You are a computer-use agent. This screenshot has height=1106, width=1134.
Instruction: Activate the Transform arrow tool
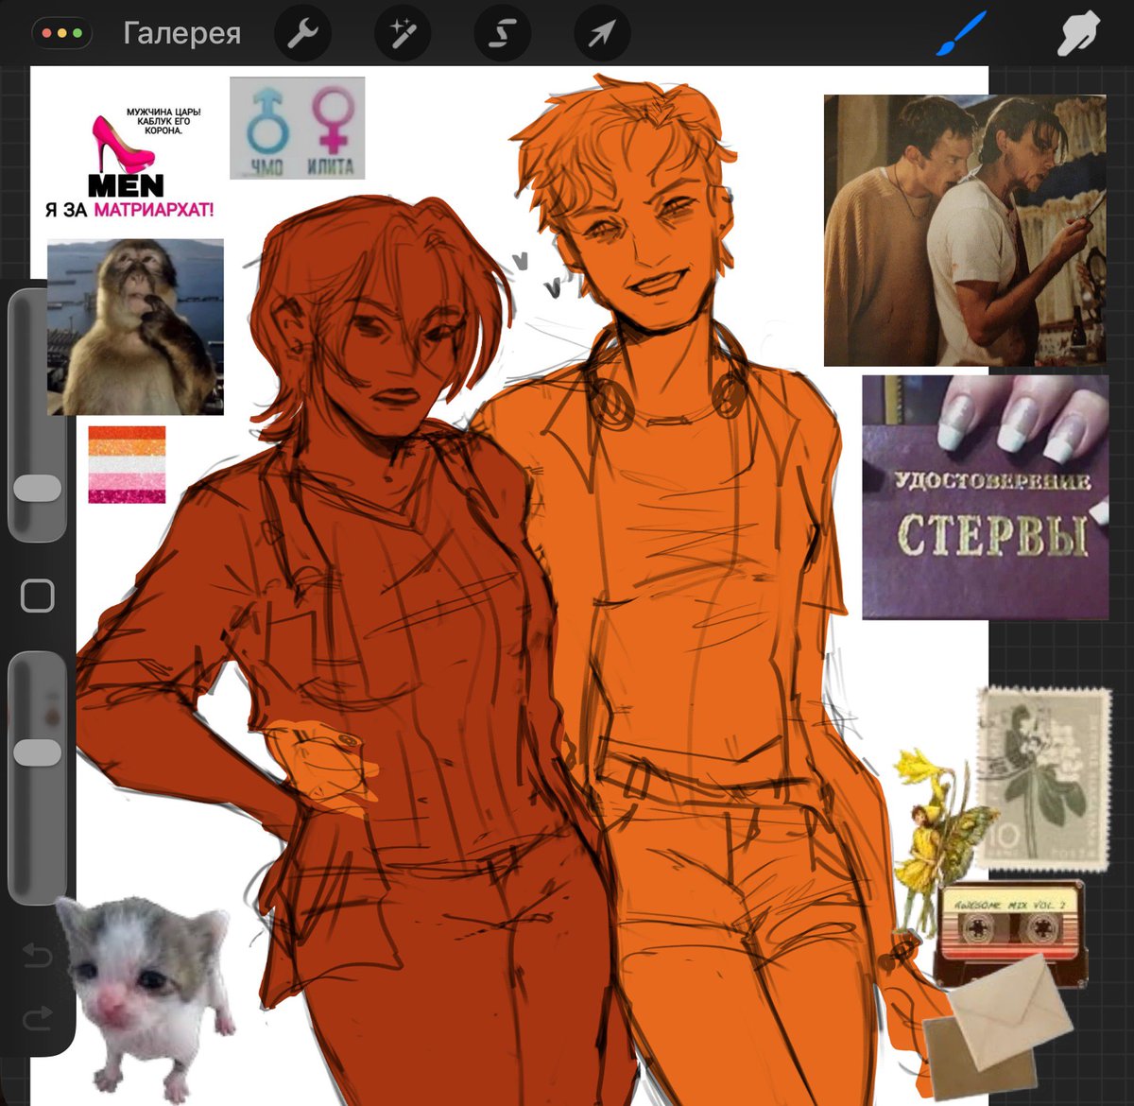pyautogui.click(x=602, y=34)
